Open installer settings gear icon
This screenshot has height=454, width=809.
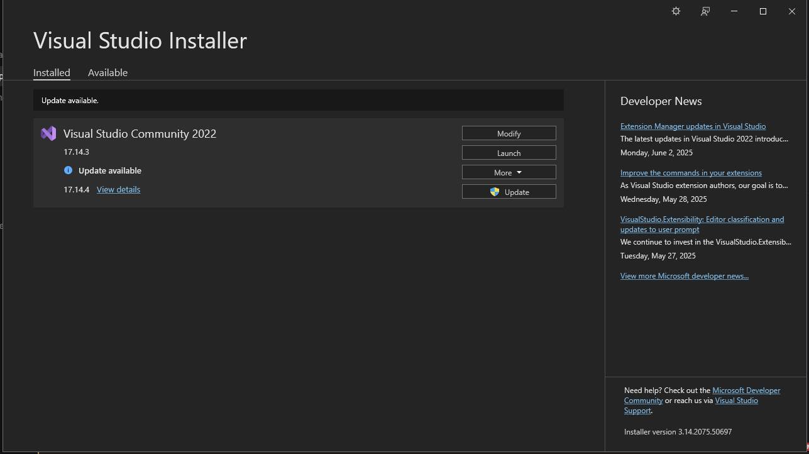[x=676, y=11]
